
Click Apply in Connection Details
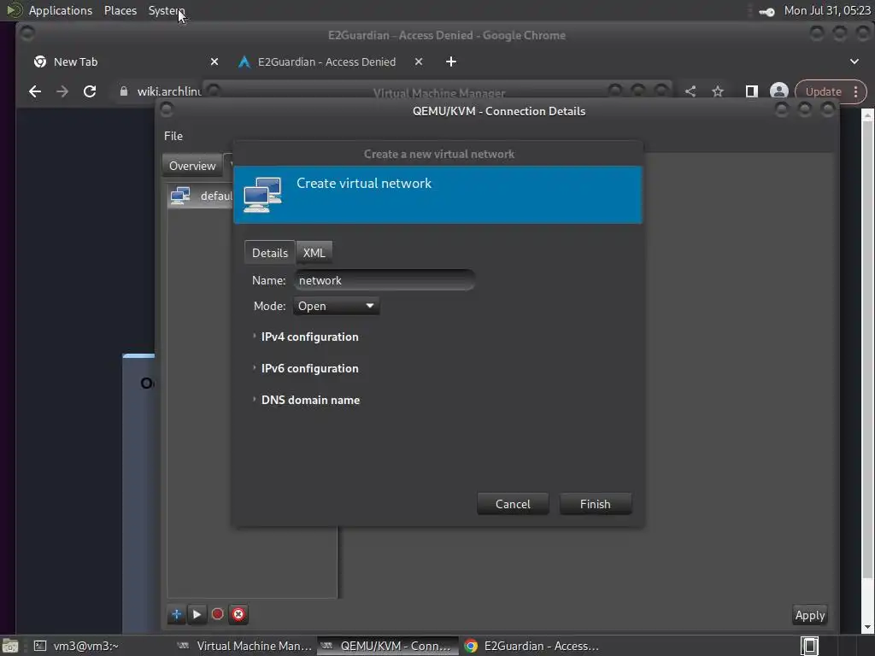810,615
